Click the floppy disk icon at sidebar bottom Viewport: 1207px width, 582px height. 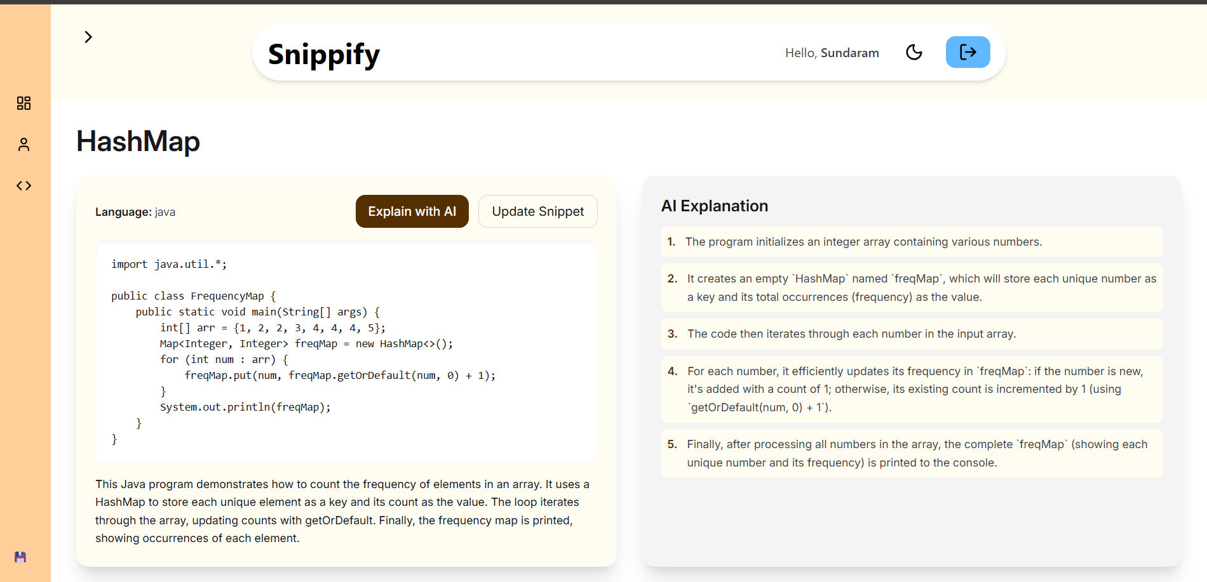point(20,557)
